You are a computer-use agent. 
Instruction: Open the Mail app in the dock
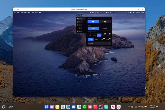coord(74,107)
